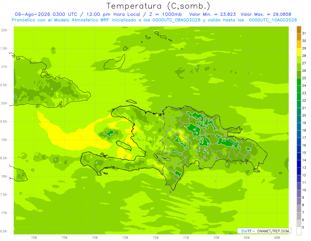Click the legend scale number 31
311x241 pixels.
pyautogui.click(x=304, y=33)
